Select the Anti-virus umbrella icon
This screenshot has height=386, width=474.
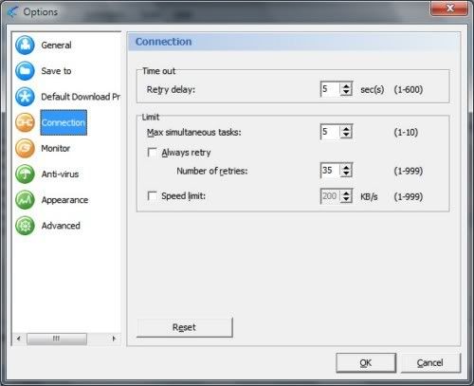point(25,174)
